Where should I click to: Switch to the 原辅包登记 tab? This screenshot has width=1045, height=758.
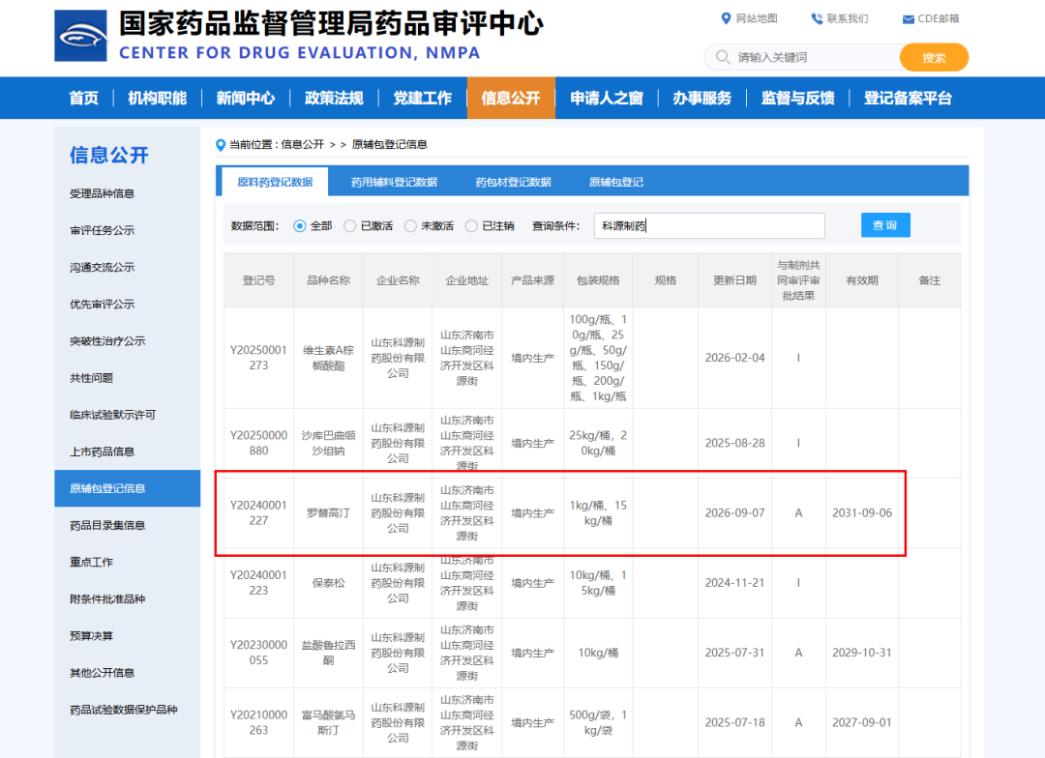[x=615, y=182]
